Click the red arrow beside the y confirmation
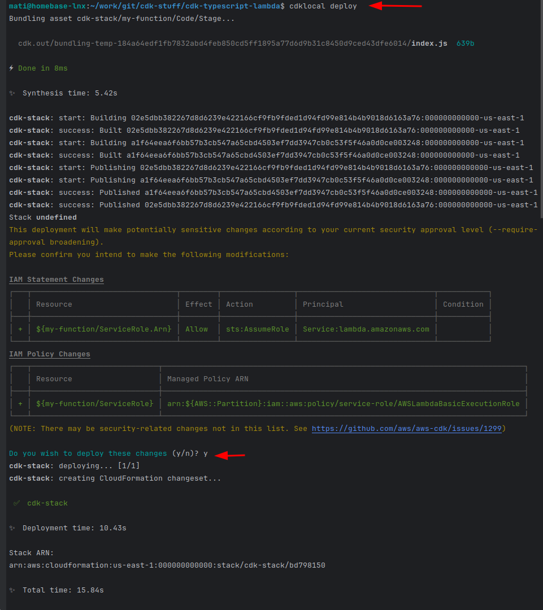Screen dimensions: 543x610 [231, 455]
